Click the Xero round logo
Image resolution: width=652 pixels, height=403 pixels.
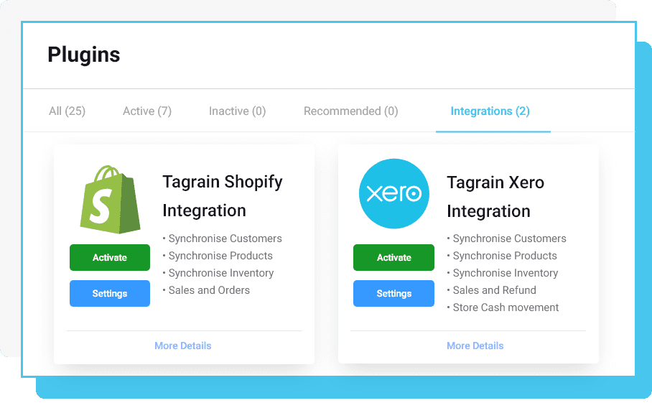pyautogui.click(x=393, y=193)
